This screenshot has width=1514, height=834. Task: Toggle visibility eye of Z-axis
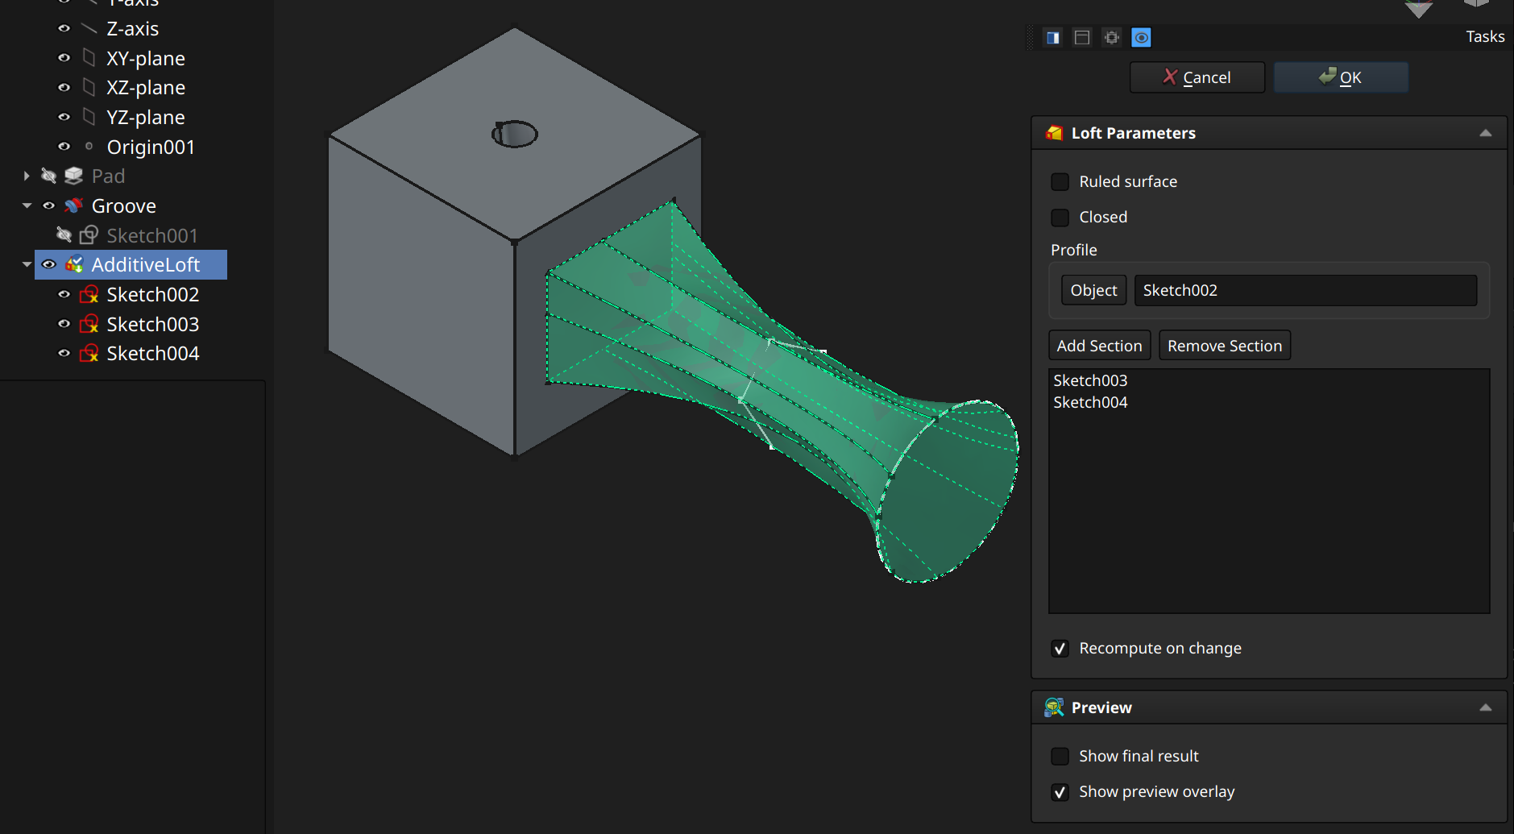(64, 28)
